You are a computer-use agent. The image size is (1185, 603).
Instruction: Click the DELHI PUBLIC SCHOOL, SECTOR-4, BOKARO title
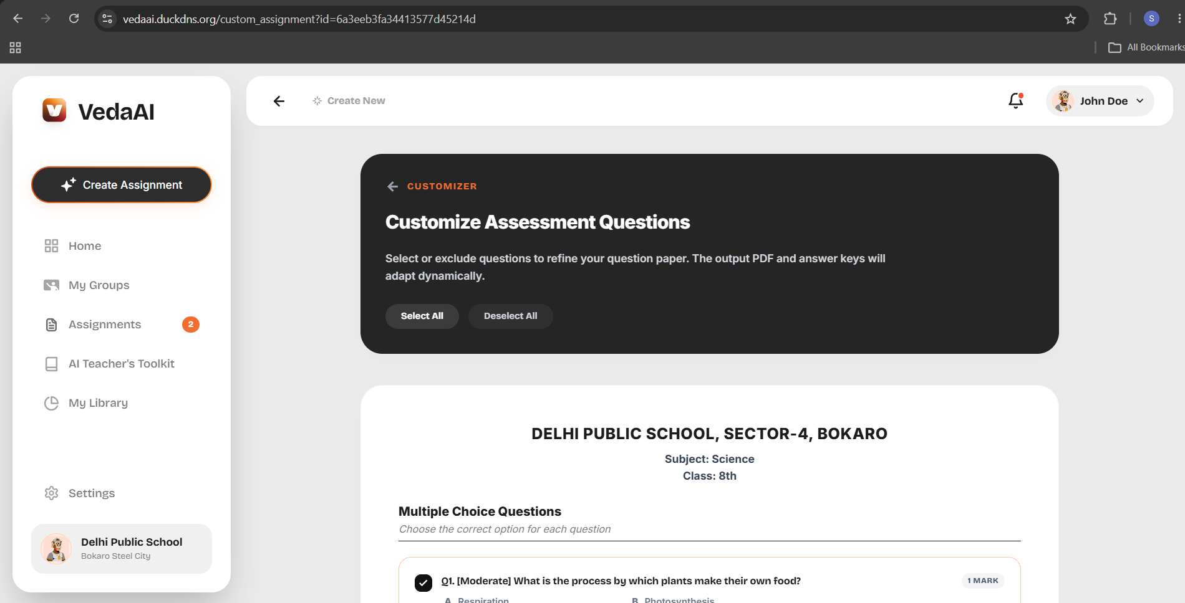pyautogui.click(x=710, y=434)
